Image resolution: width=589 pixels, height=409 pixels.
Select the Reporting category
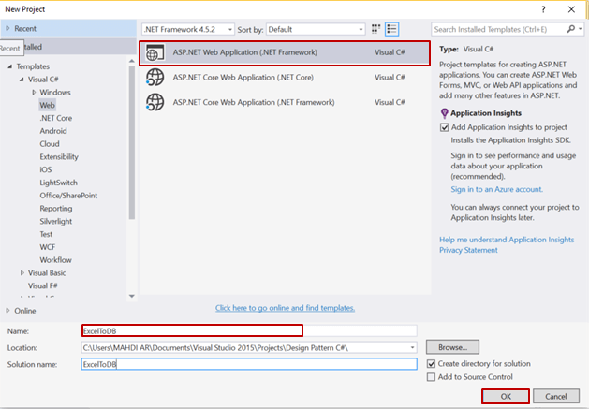point(56,208)
